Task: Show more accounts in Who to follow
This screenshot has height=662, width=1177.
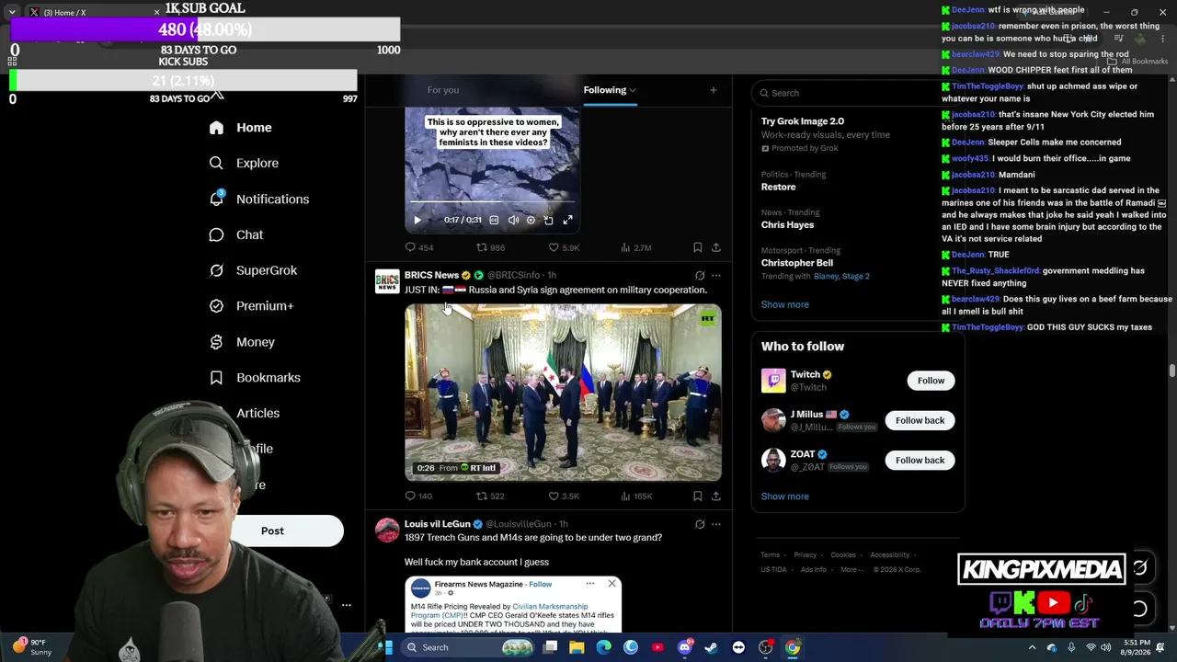Action: pyautogui.click(x=785, y=496)
